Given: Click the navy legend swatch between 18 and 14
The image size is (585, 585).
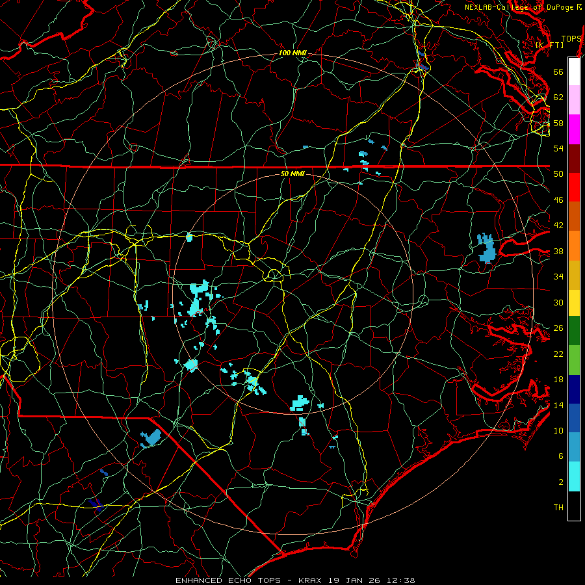Looking at the screenshot, I should [x=574, y=389].
